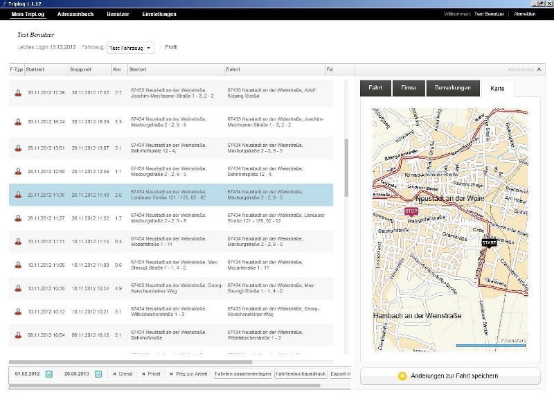Toggle the Weg zur Arbeit filter
Image resolution: width=554 pixels, height=397 pixels.
[x=188, y=373]
